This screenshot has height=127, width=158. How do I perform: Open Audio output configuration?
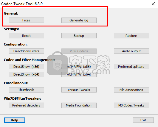[x=131, y=51]
